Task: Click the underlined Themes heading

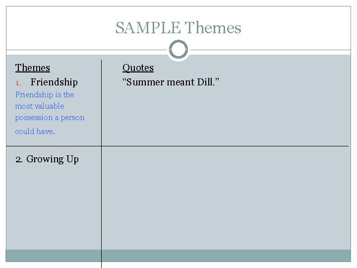Action: [x=33, y=67]
